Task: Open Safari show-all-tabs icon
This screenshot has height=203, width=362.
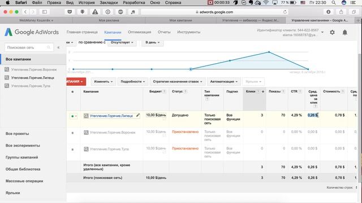Action: point(354,12)
